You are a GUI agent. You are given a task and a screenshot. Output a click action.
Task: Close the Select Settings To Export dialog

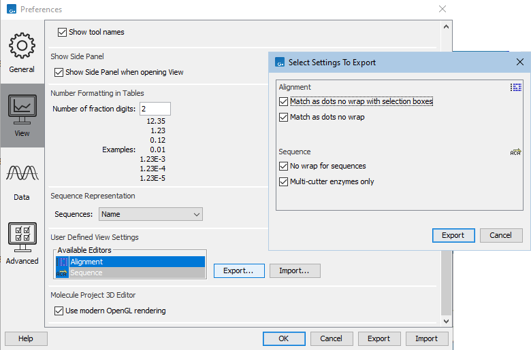(x=520, y=63)
